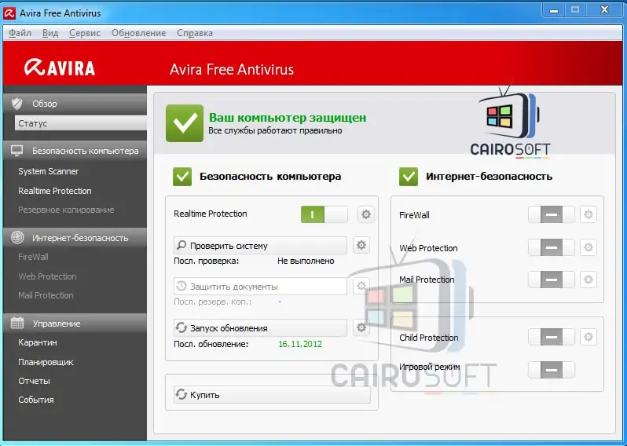627x446 pixels.
Task: Select Статус in sidebar
Action: pos(81,123)
